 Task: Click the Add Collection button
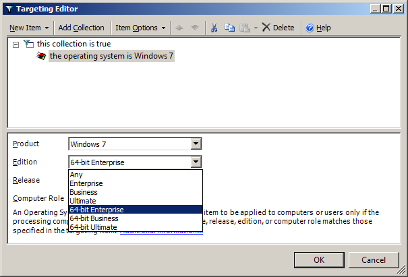coord(81,28)
